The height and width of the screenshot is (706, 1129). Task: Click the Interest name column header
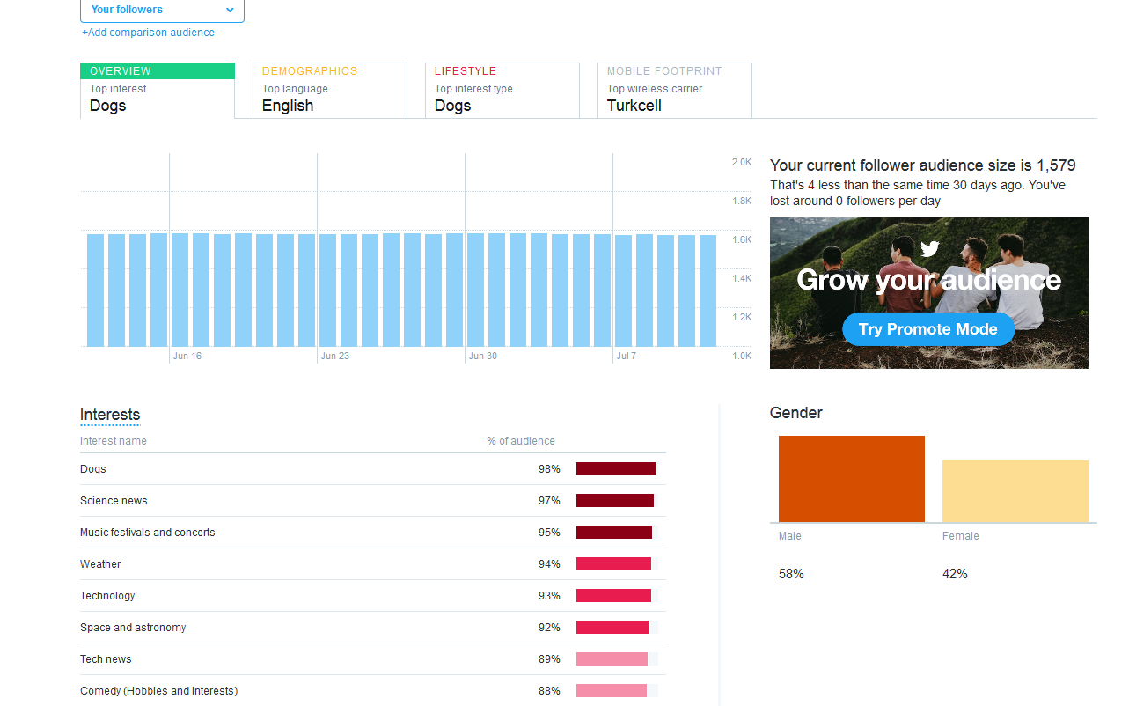pos(114,441)
